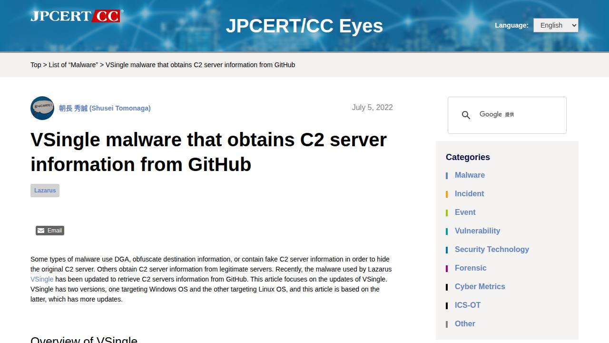Open the Cyber Metrics category
Screen dimensions: 609x343
(480, 287)
